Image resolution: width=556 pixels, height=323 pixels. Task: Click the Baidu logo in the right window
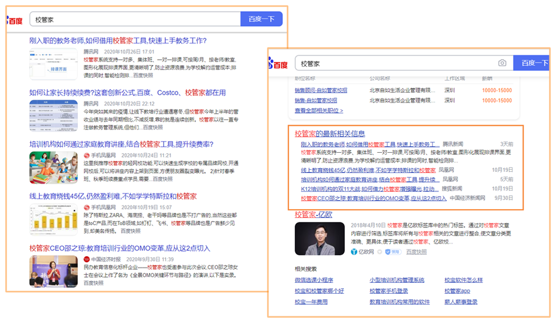click(279, 64)
